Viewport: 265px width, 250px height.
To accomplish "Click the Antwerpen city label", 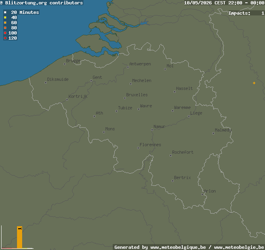I will (x=140, y=64).
